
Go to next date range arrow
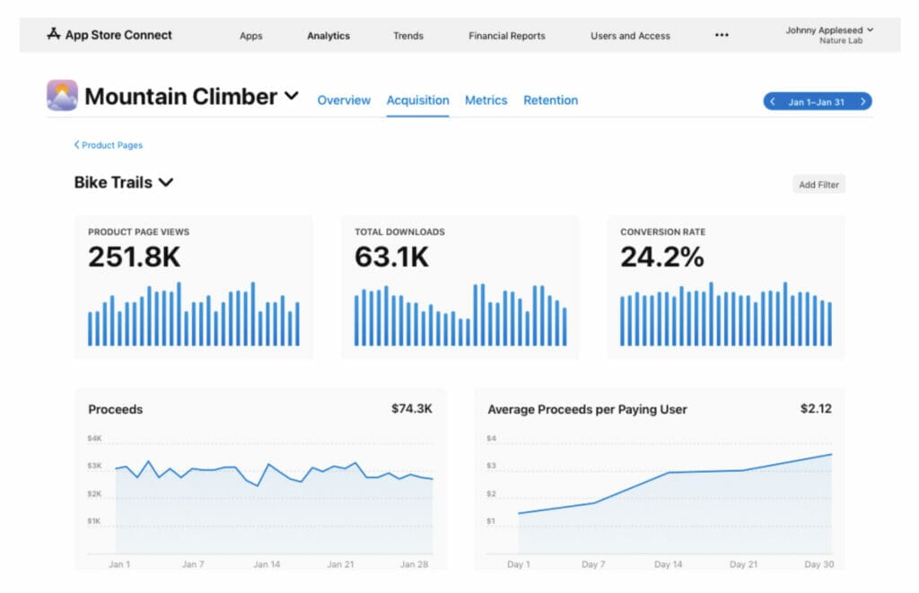click(862, 101)
